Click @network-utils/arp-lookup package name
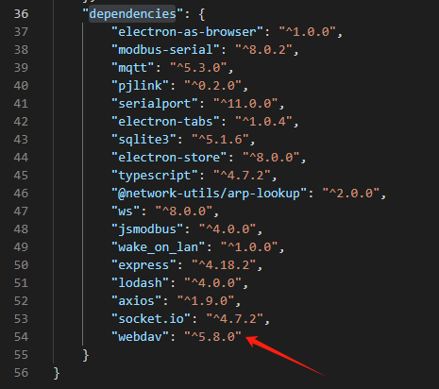This screenshot has width=439, height=389. click(209, 194)
